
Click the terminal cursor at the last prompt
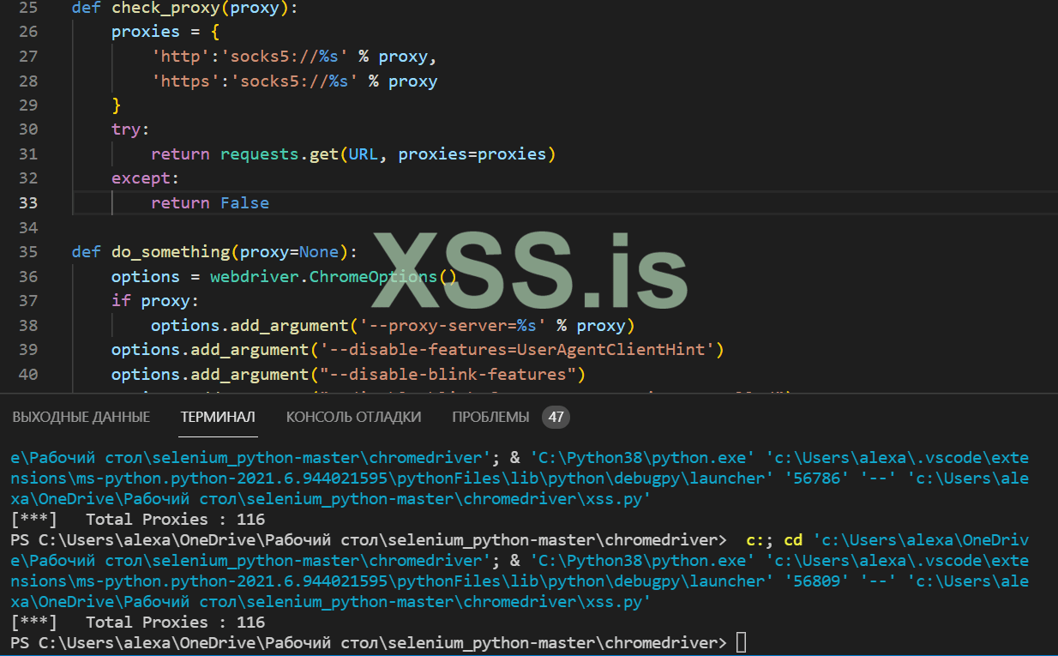tap(741, 642)
